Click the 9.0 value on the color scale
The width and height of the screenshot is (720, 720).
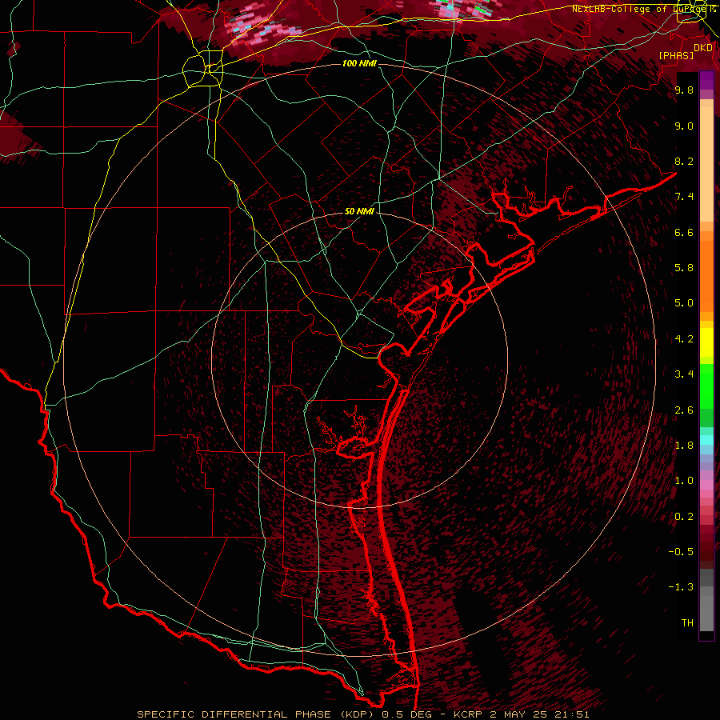click(x=684, y=126)
